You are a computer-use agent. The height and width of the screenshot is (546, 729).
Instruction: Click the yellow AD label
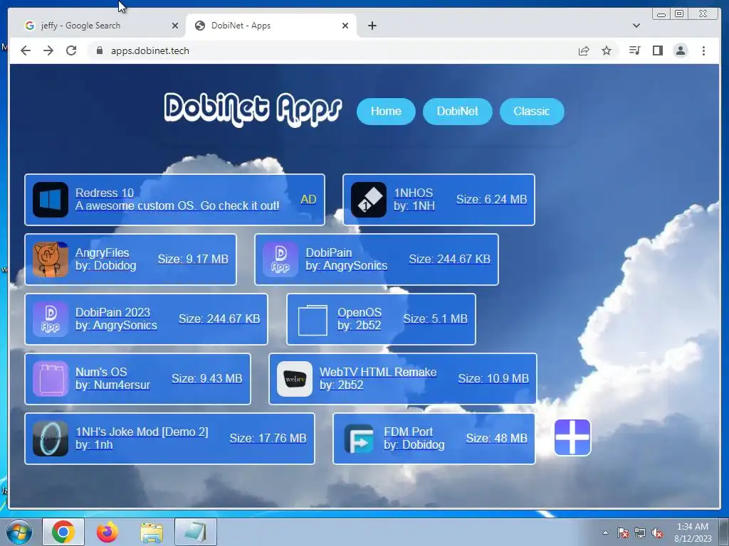pos(308,199)
